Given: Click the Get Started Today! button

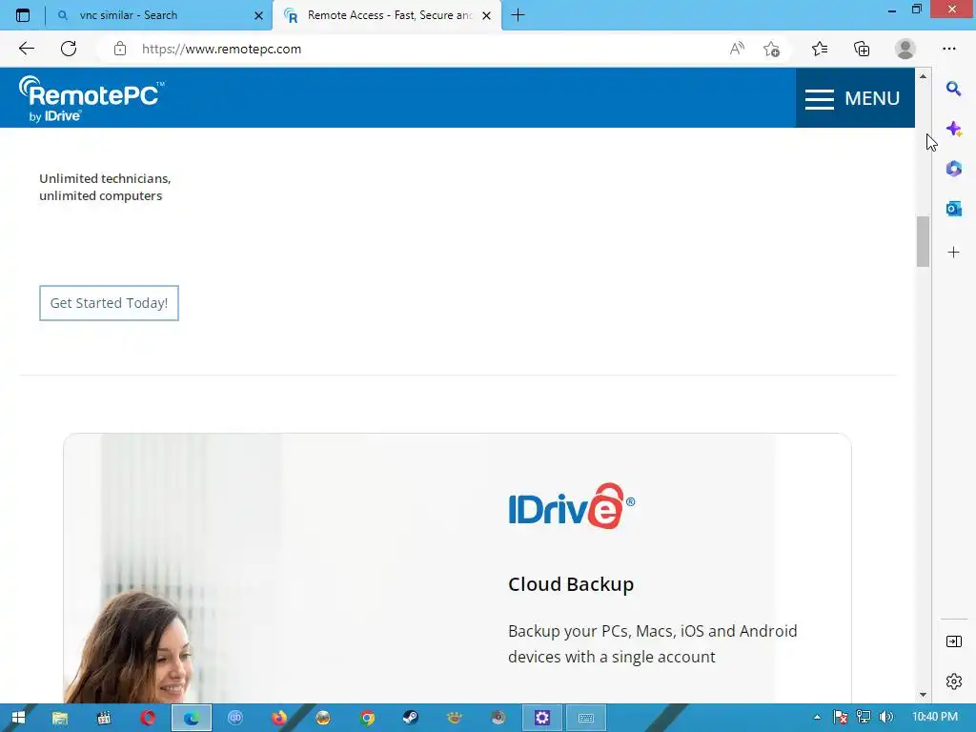Looking at the screenshot, I should pyautogui.click(x=109, y=303).
